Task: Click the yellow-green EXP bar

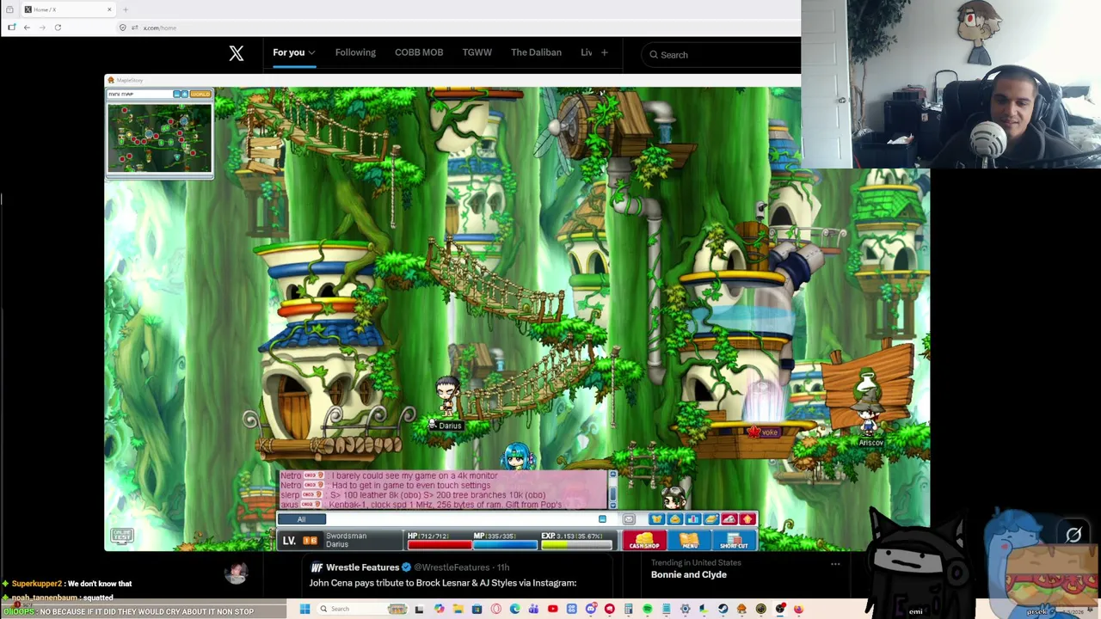Action: (x=575, y=543)
